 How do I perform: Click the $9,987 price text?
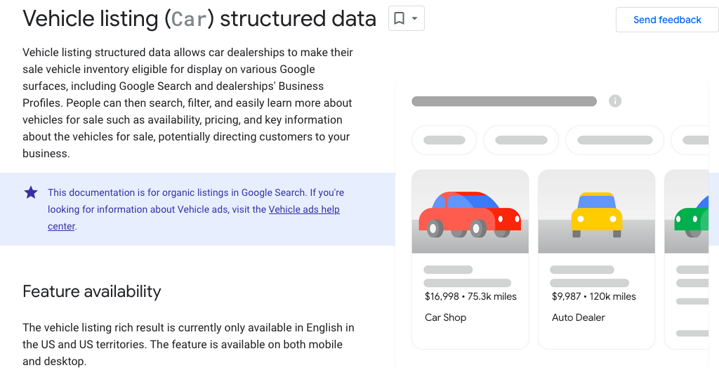tap(566, 296)
